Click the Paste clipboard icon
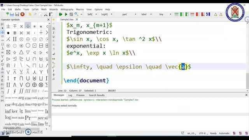This screenshot has width=249, height=140. 51,14
